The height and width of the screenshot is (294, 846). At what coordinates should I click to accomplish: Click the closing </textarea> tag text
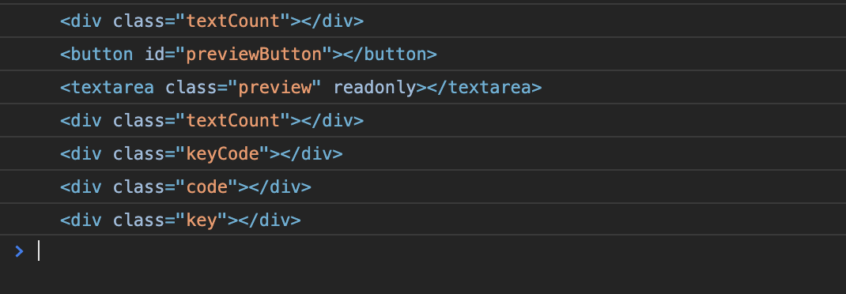click(x=484, y=88)
